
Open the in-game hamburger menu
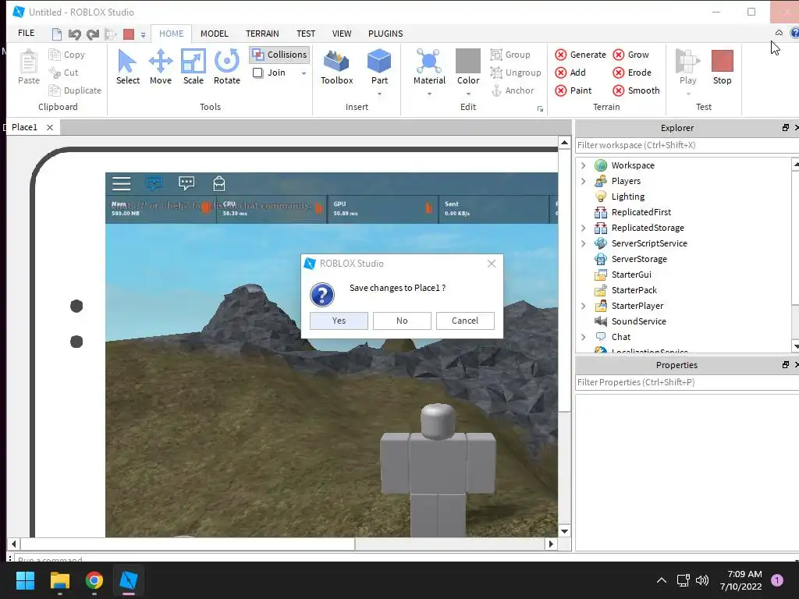121,183
